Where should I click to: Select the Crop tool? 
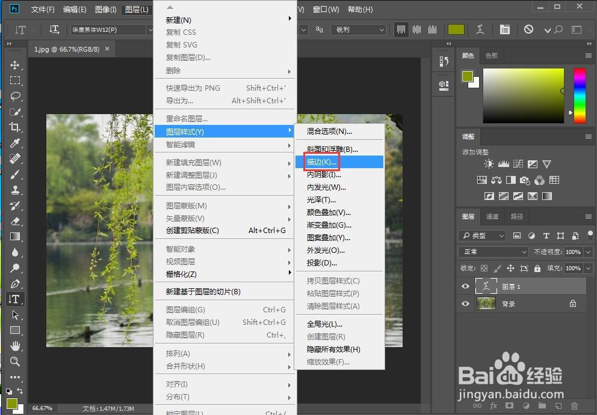click(x=14, y=127)
